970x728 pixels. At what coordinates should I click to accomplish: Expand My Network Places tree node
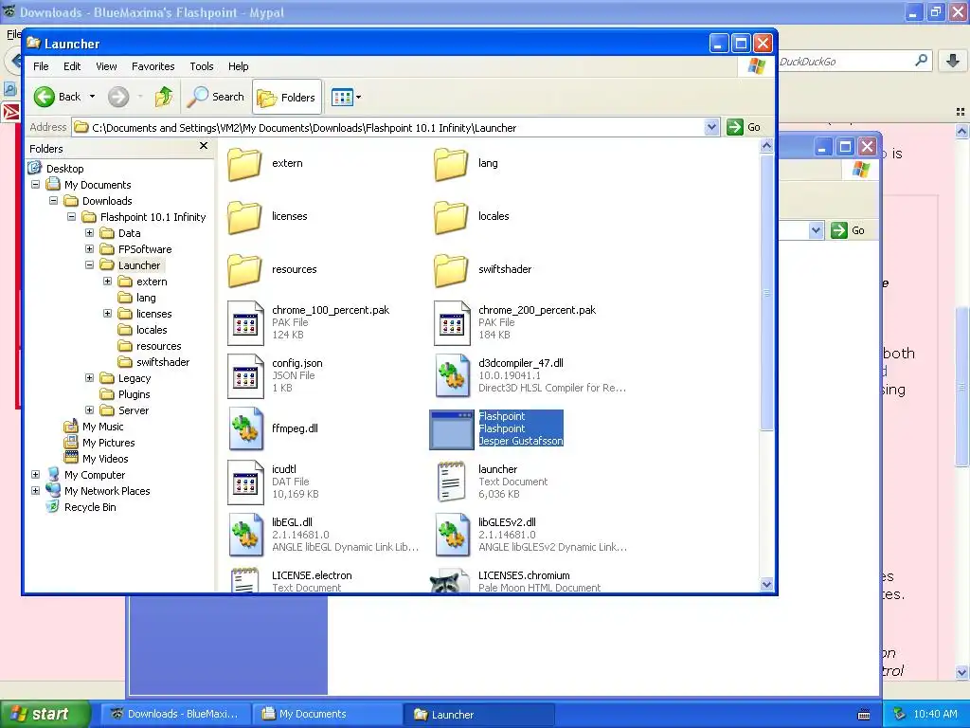click(35, 490)
